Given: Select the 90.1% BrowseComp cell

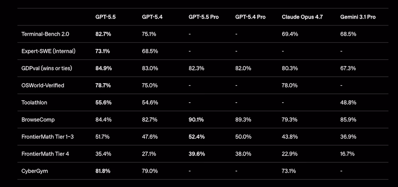Looking at the screenshot, I should (x=197, y=120).
